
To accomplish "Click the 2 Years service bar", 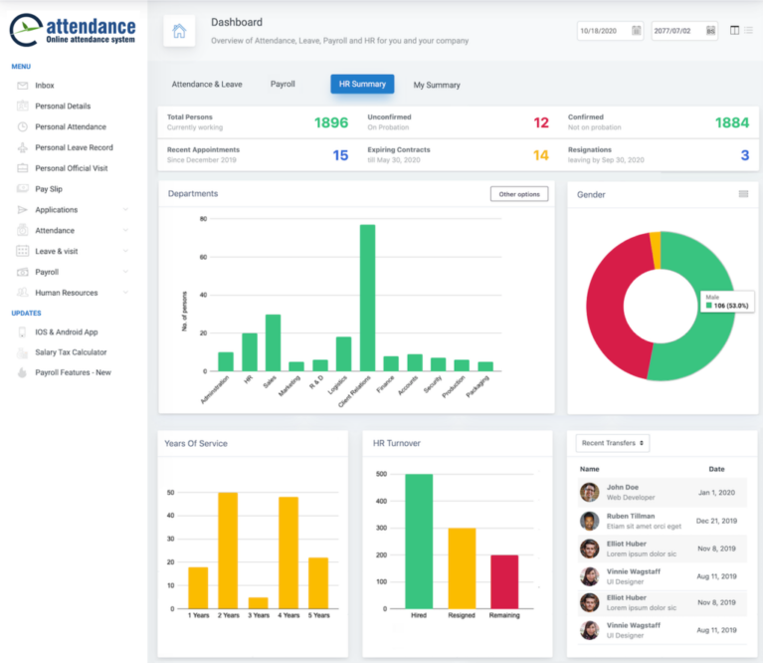I will 228,551.
